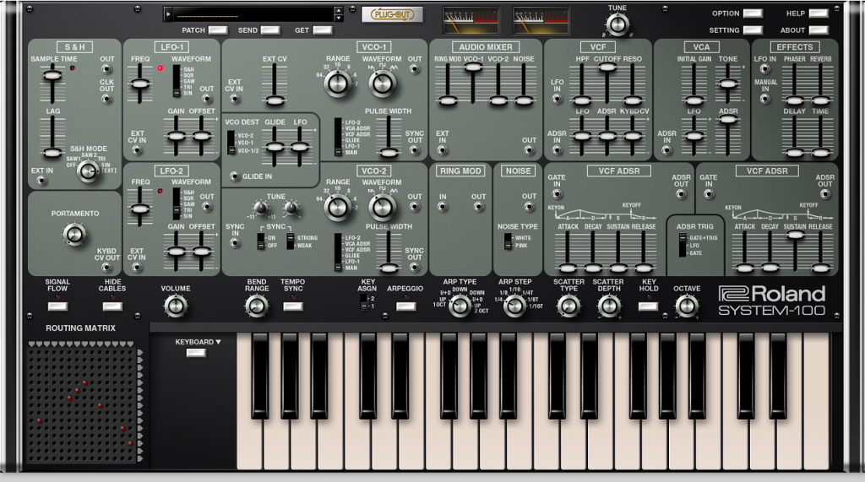Click the button under KEYBOARD label
865x482 pixels.
pyautogui.click(x=196, y=353)
